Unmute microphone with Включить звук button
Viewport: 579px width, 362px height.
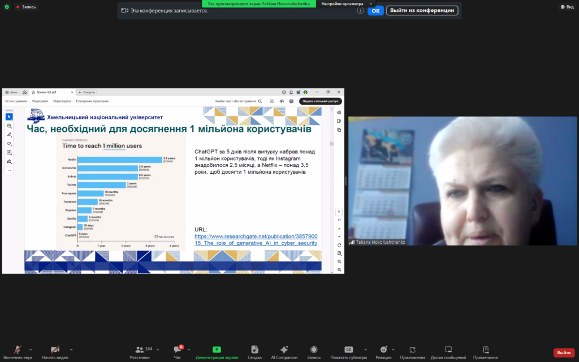(x=18, y=351)
